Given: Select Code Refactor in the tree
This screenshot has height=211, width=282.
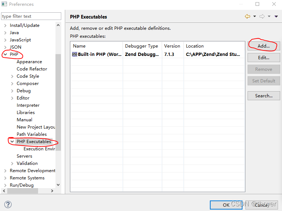Looking at the screenshot, I should click(32, 69).
